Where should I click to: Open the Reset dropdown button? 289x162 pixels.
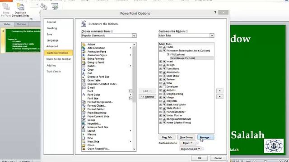(x=188, y=143)
